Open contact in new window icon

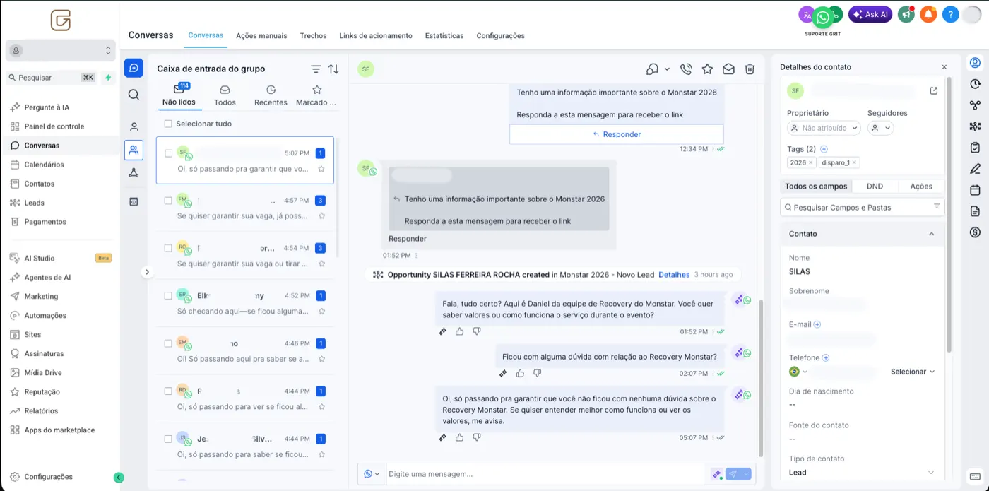coord(934,90)
